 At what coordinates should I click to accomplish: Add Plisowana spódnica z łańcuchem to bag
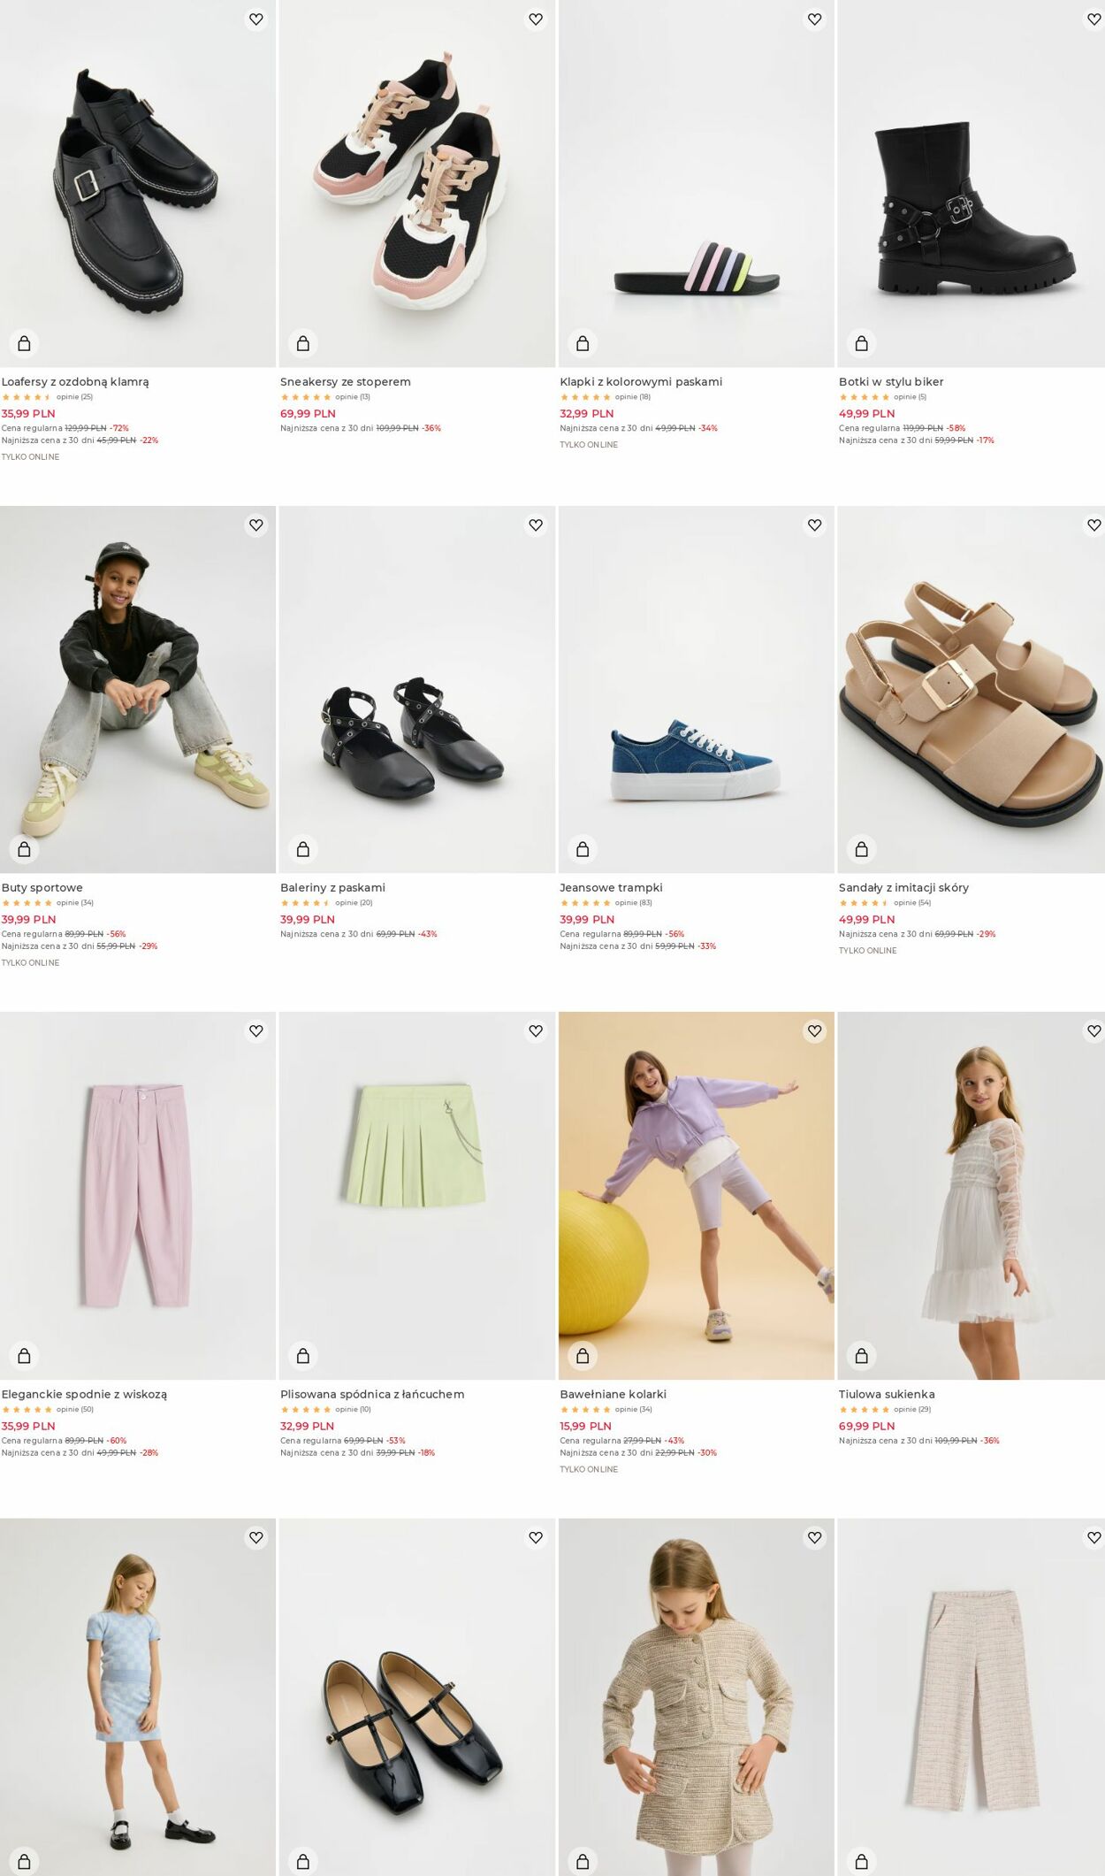[303, 1355]
